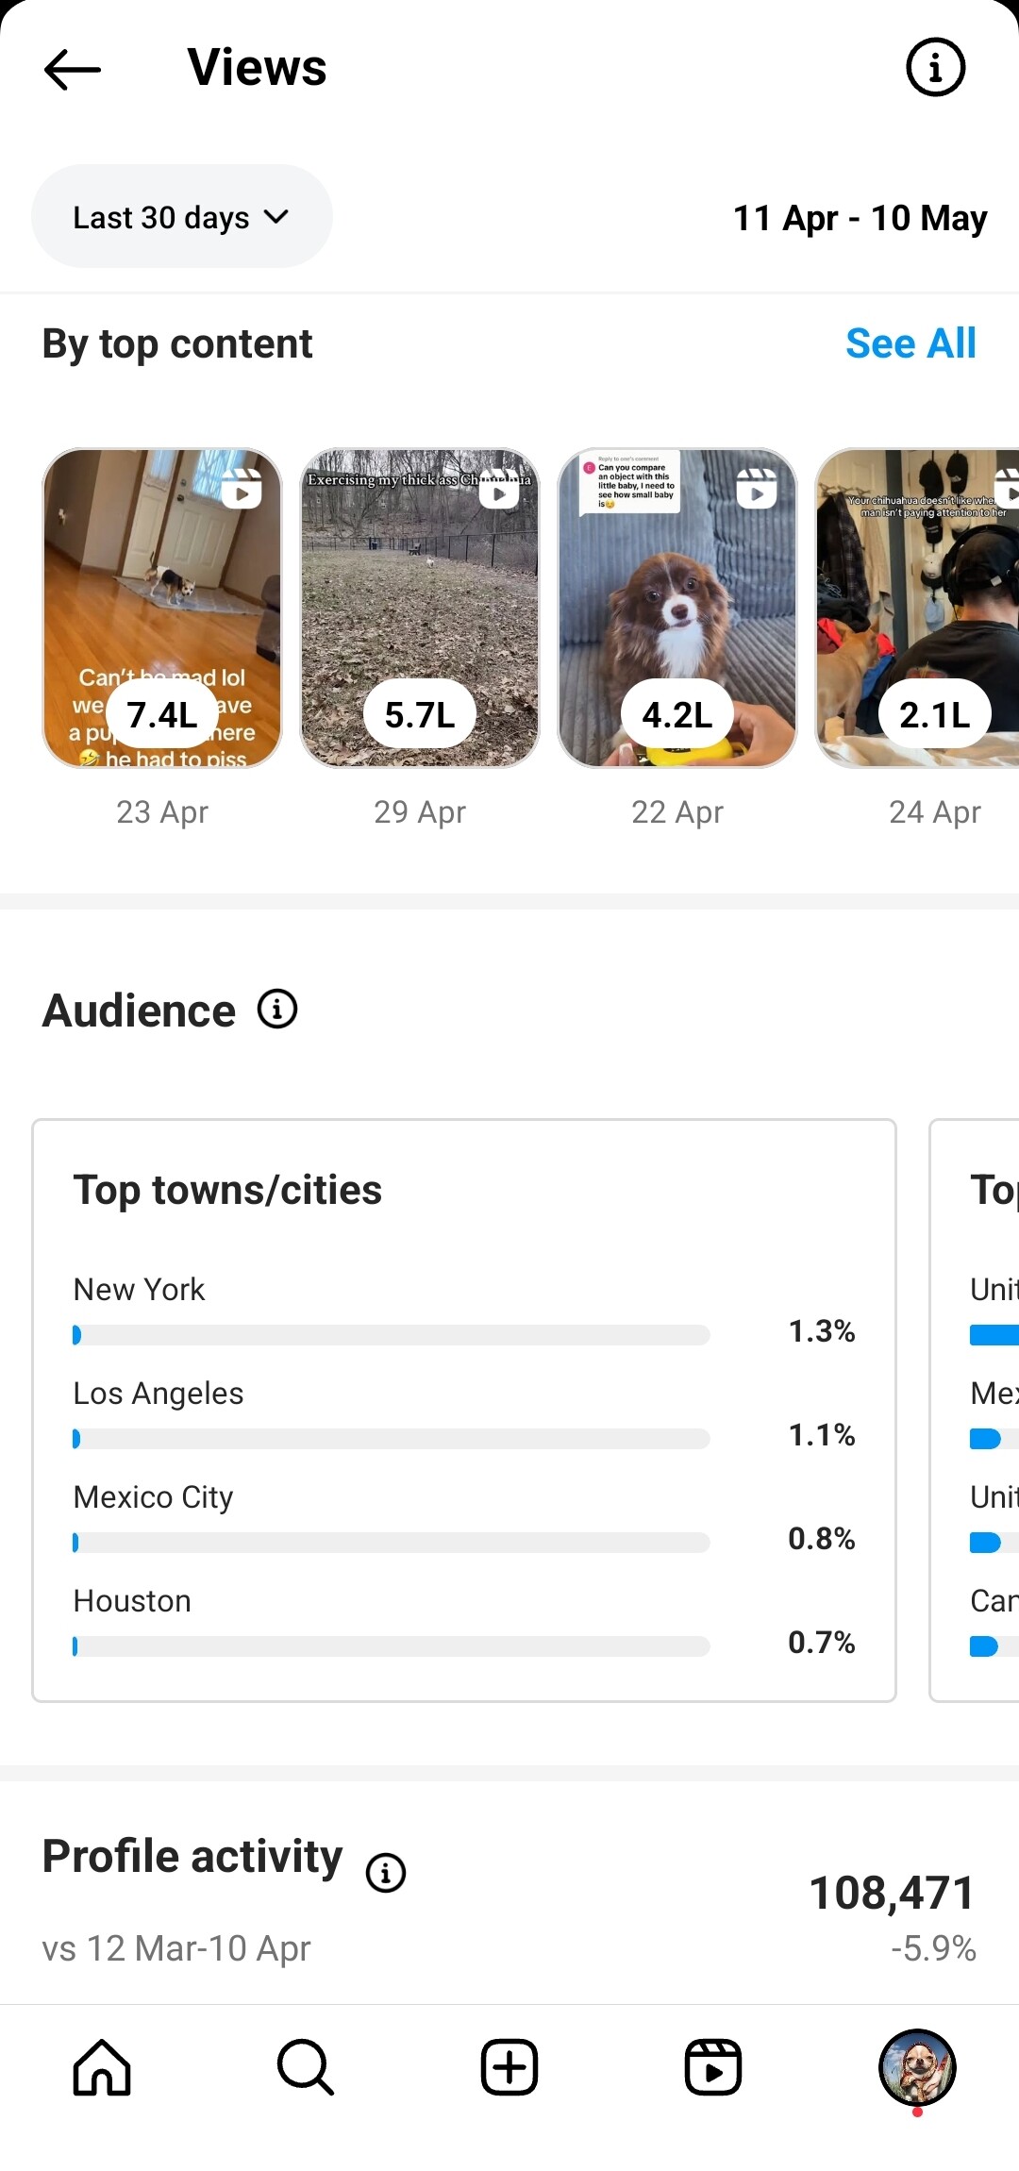Go to the Home tab icon
The height and width of the screenshot is (2171, 1019).
102,2067
